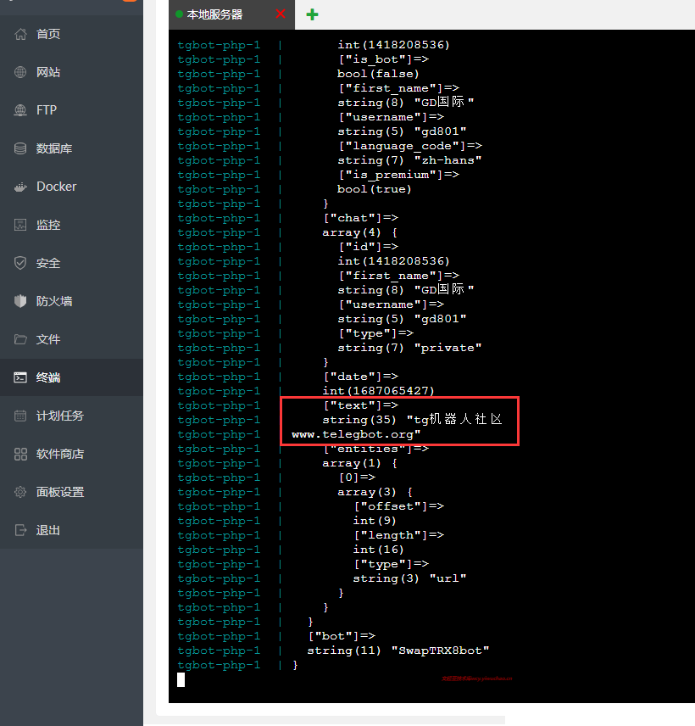Viewport: 695px width, 726px height.
Task: Click the FTP icon in sidebar
Action: coord(20,110)
